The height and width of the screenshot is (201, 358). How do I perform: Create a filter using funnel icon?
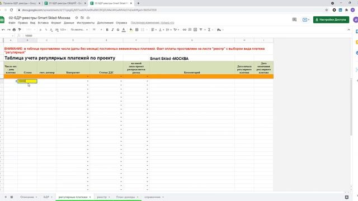click(x=201, y=30)
